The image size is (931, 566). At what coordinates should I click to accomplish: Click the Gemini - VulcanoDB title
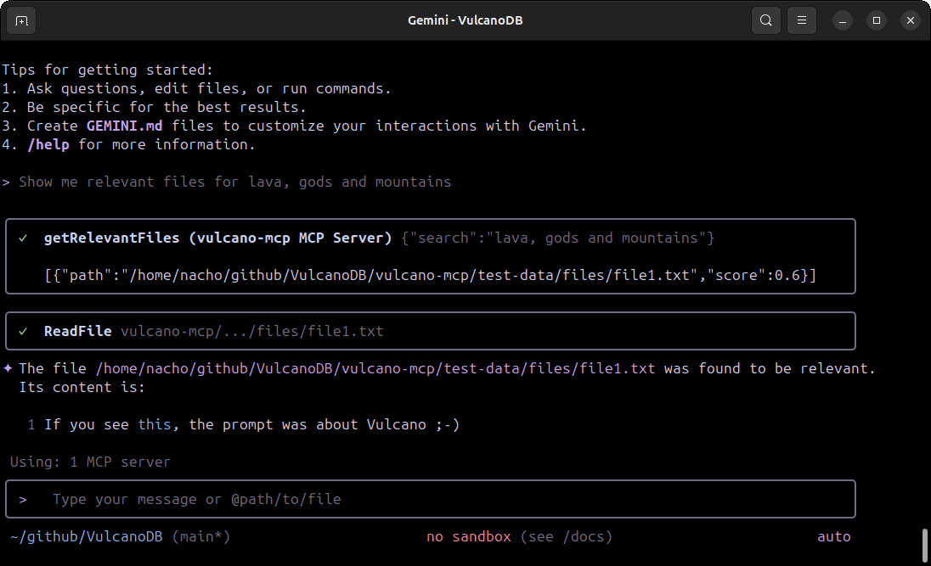click(465, 20)
